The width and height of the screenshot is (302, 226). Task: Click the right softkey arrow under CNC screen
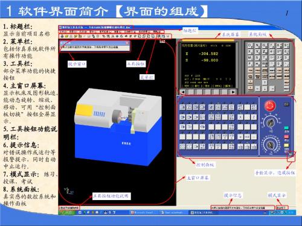click(233, 92)
